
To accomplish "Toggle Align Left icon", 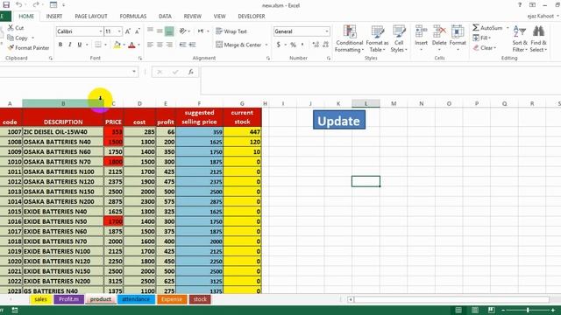I will click(x=150, y=45).
